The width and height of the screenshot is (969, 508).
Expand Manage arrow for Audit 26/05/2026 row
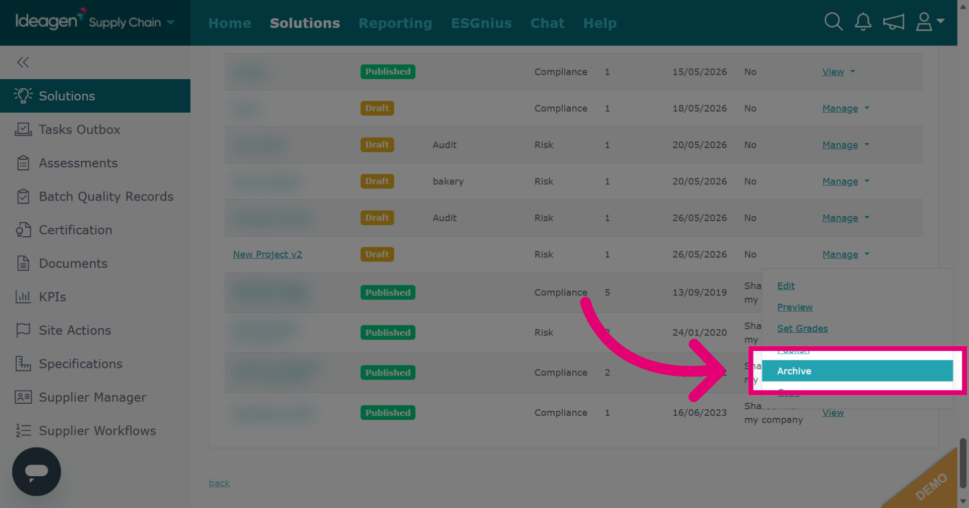point(867,218)
